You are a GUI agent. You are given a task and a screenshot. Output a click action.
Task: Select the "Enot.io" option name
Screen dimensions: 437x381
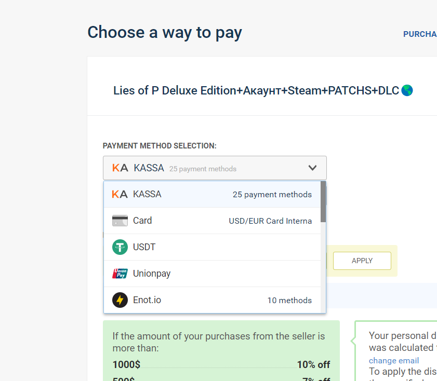tap(147, 300)
